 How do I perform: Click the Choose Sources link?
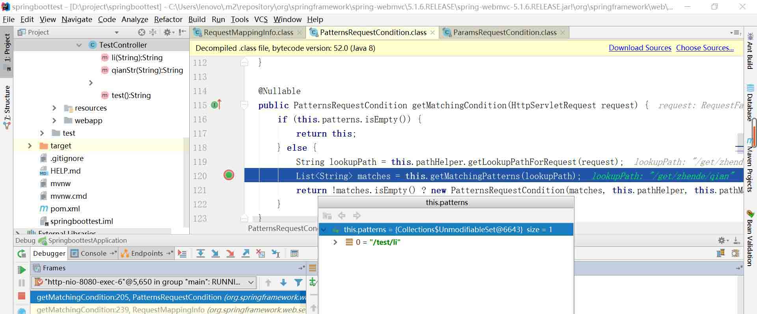pyautogui.click(x=705, y=48)
